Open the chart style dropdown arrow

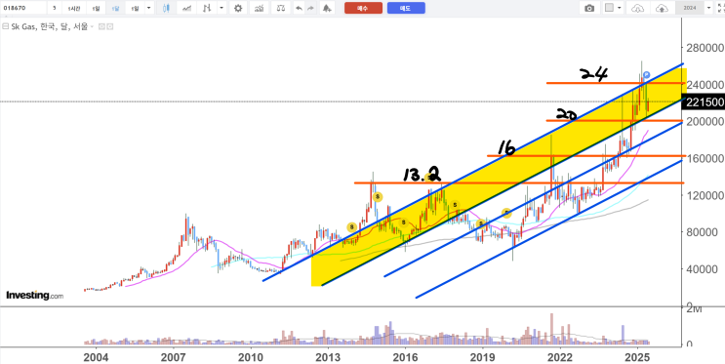coord(222,8)
